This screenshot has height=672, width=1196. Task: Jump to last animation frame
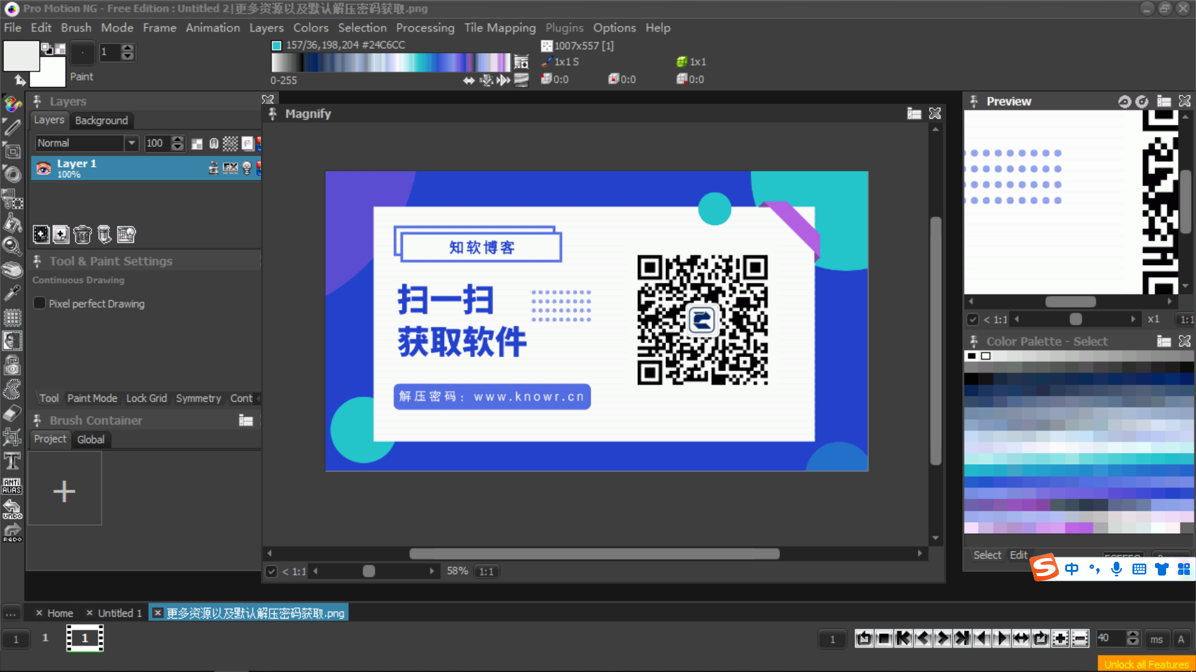[x=962, y=638]
